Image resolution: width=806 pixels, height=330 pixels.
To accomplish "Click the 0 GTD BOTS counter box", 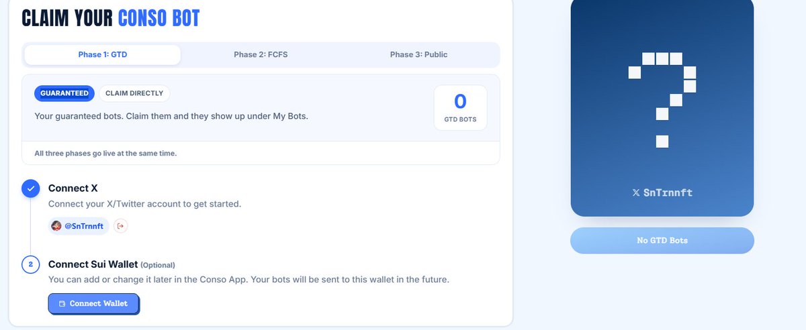I will (460, 107).
